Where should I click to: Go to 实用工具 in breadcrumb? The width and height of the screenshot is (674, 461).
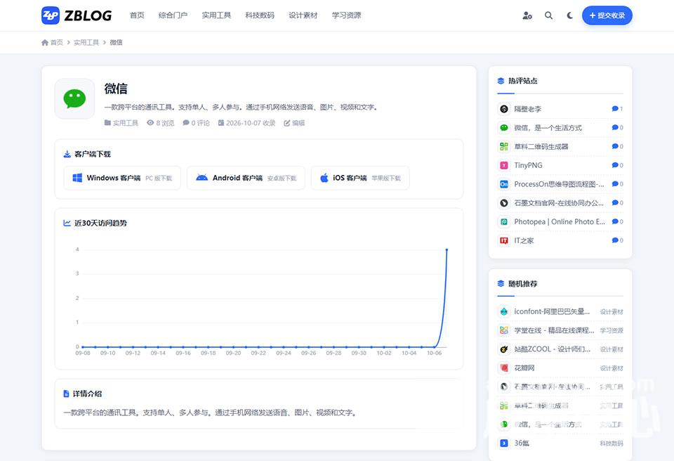(86, 42)
